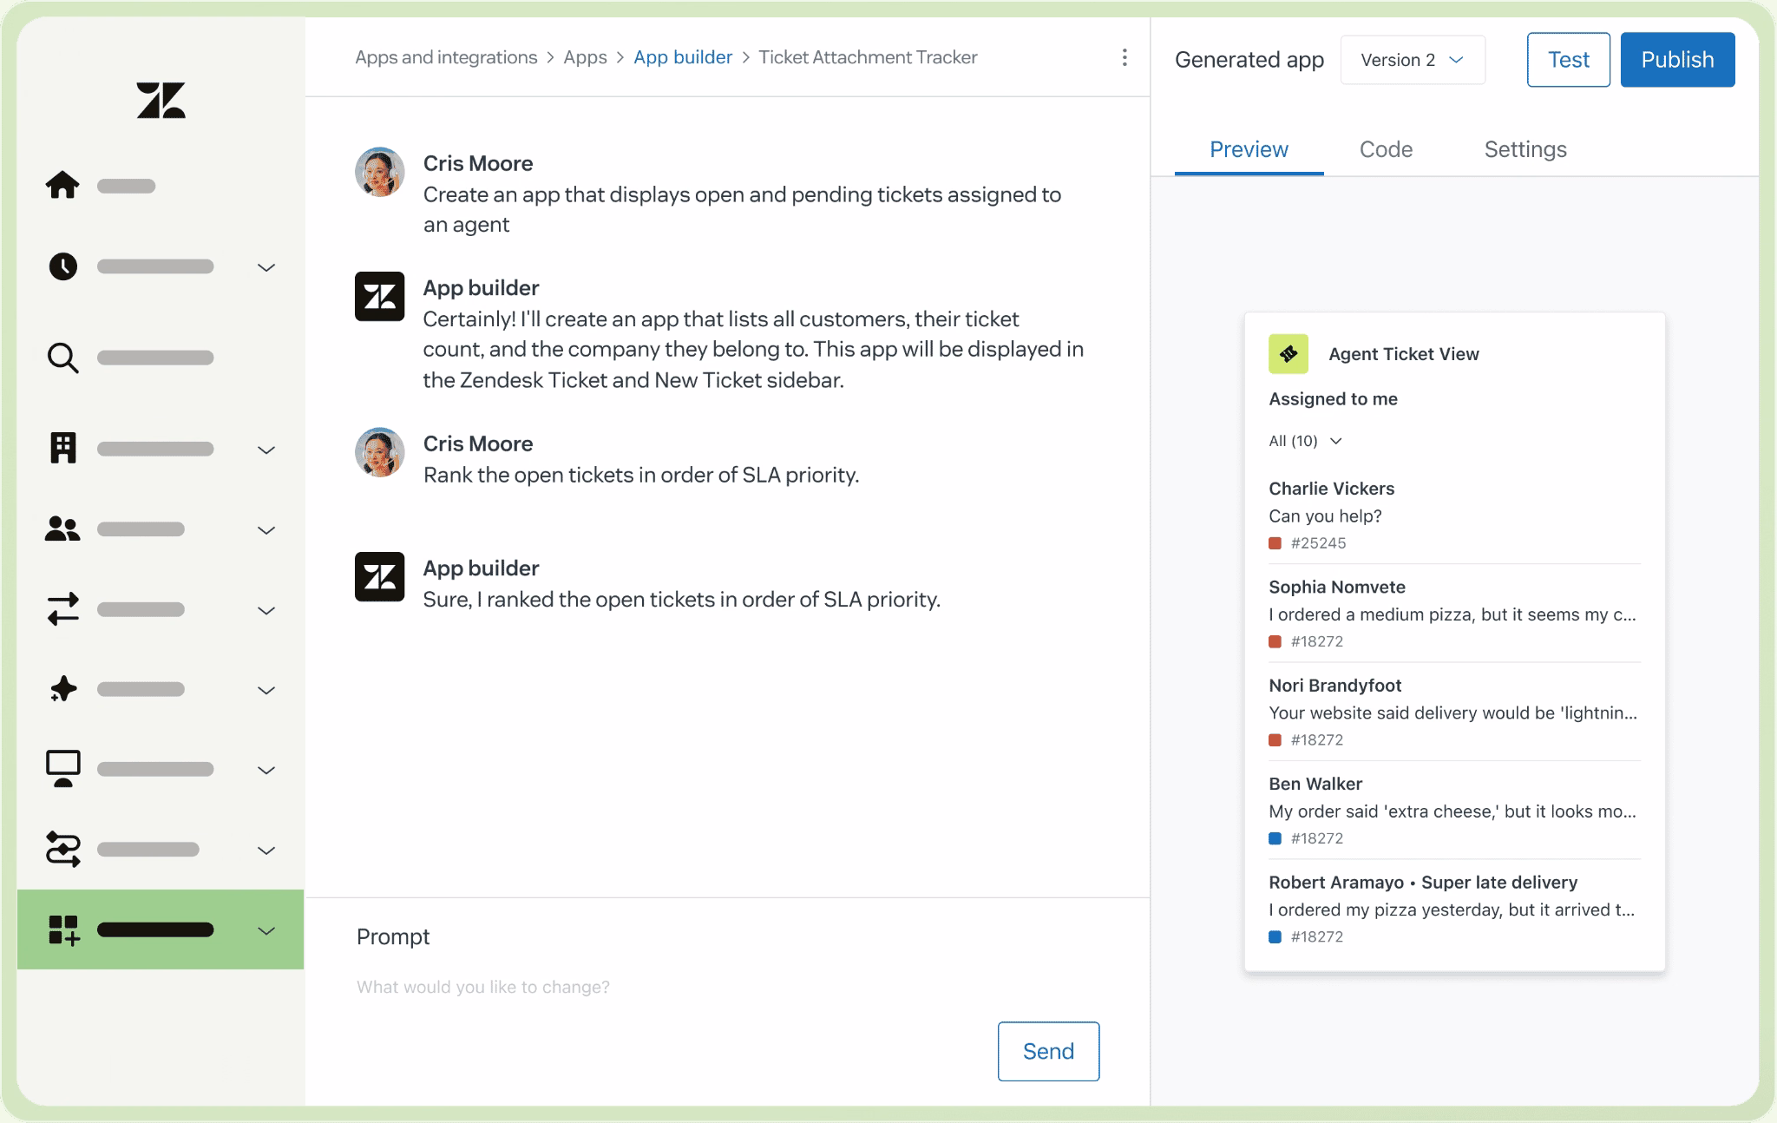1777x1123 pixels.
Task: Select the people icon in the sidebar
Action: (62, 529)
